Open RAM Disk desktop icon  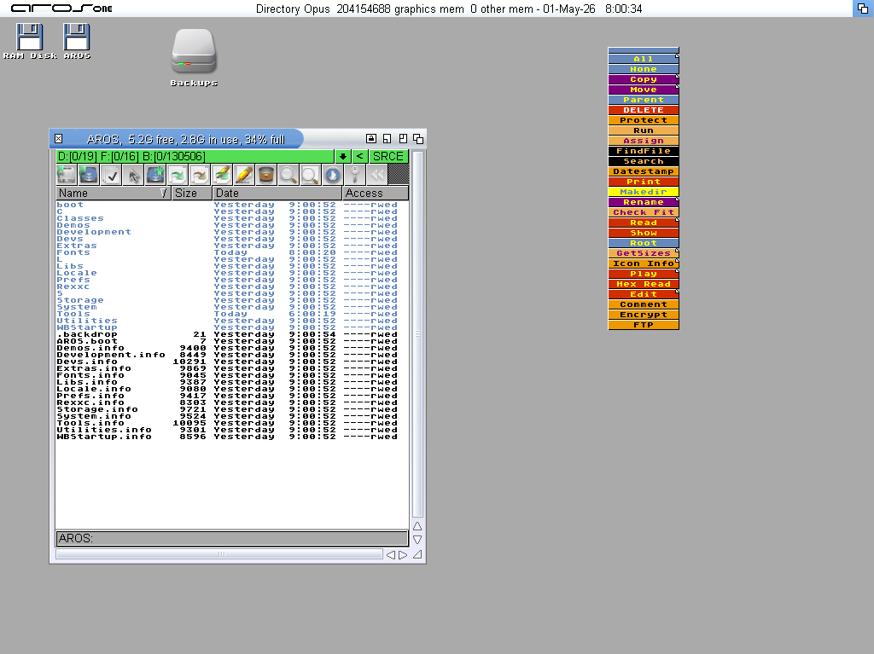click(30, 41)
